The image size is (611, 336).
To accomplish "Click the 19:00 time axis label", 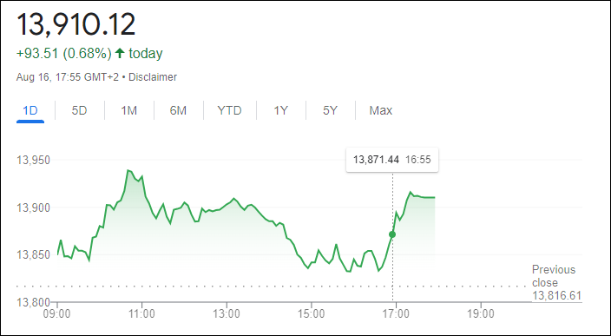I will pos(481,313).
